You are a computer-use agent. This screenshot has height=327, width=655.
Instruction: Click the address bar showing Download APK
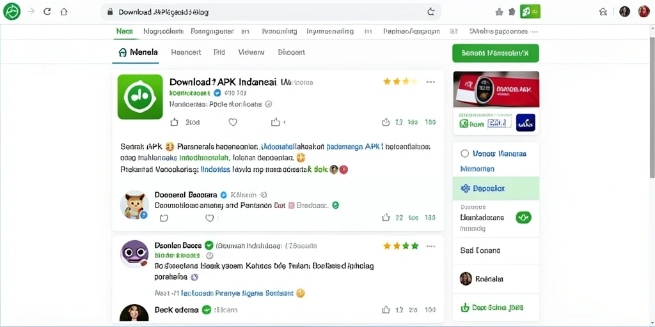click(x=271, y=12)
